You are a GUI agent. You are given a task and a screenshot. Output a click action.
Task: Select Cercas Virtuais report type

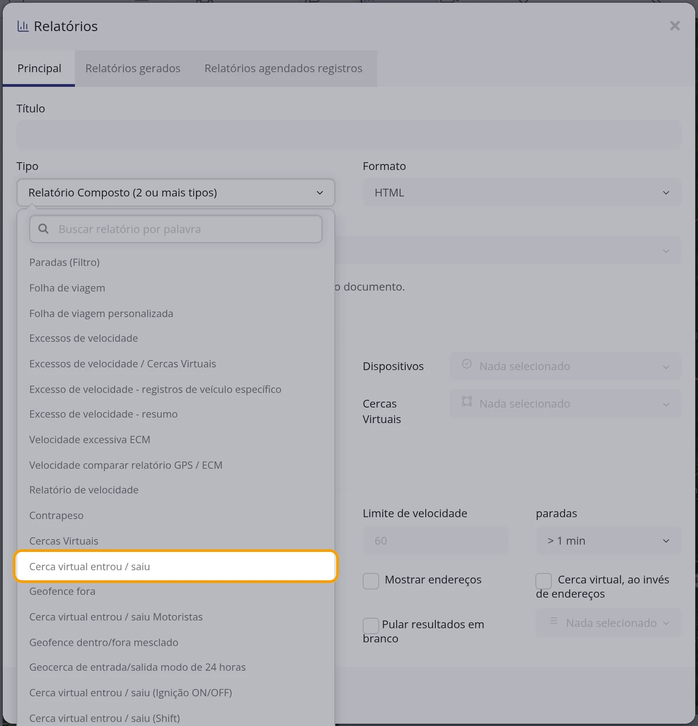click(x=176, y=541)
